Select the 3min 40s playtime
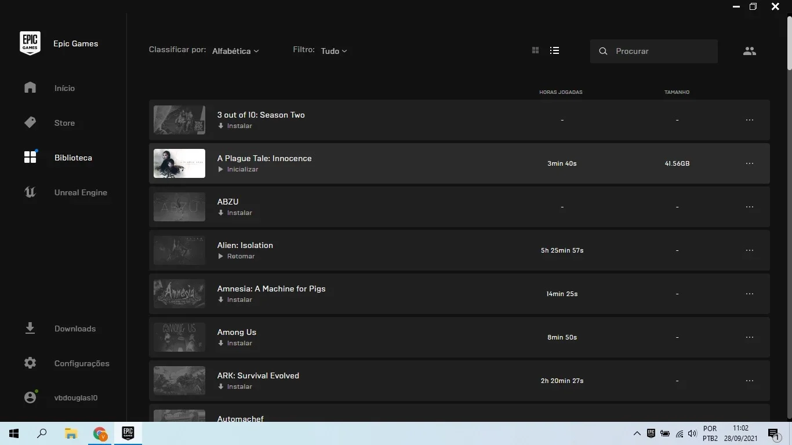 [x=562, y=163]
